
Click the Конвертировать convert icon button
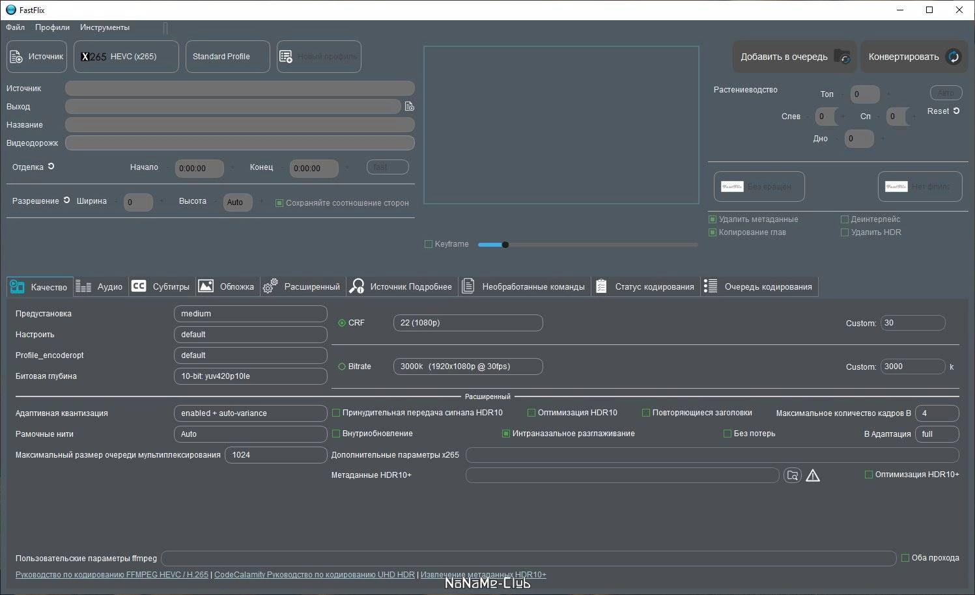(x=914, y=57)
